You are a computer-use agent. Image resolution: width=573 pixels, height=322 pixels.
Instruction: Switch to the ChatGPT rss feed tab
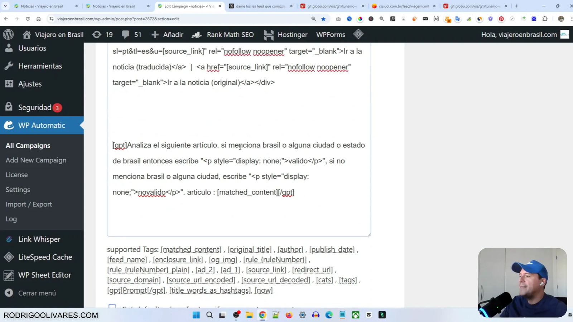click(261, 6)
